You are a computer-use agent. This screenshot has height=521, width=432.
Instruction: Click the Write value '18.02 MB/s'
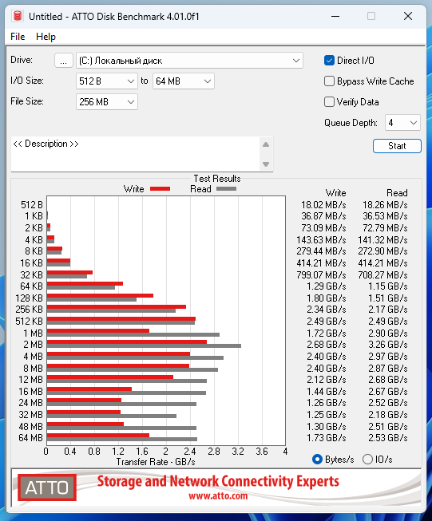coord(323,205)
